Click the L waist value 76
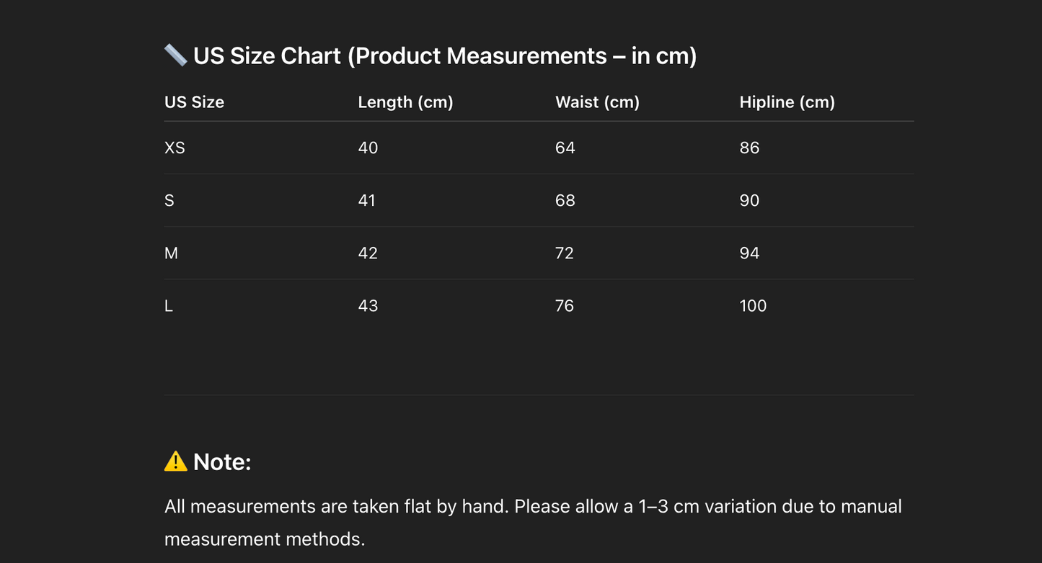 (565, 306)
